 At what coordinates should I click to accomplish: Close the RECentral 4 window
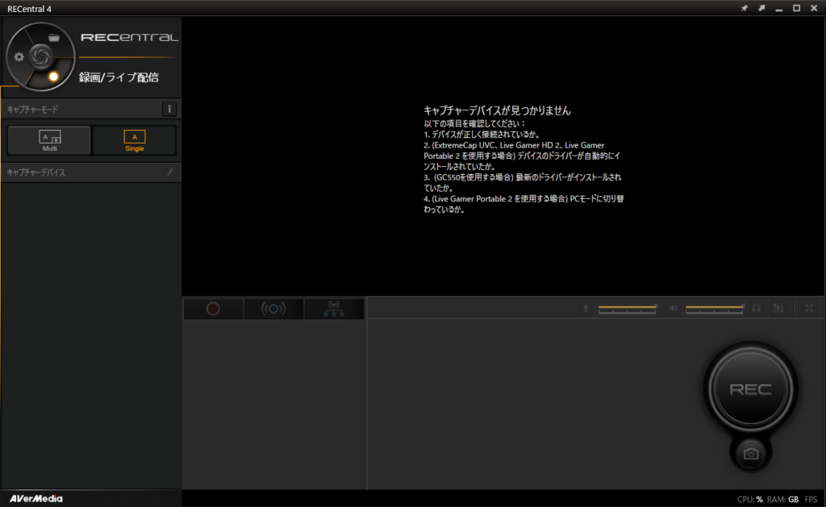pyautogui.click(x=814, y=8)
